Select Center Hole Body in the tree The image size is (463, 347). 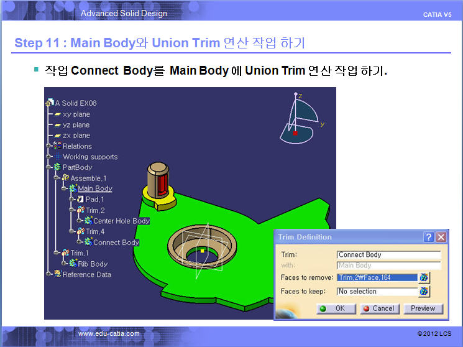point(121,221)
